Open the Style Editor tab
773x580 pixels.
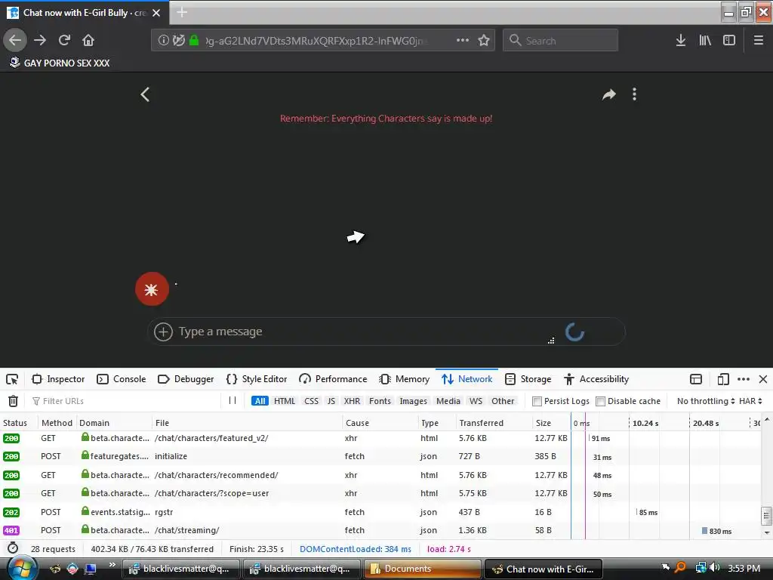pyautogui.click(x=257, y=379)
